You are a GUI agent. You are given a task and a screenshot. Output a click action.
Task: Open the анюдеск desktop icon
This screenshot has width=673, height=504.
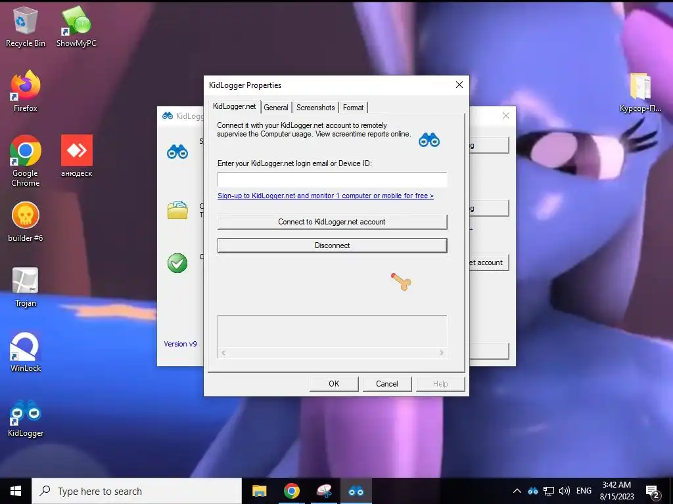(76, 156)
